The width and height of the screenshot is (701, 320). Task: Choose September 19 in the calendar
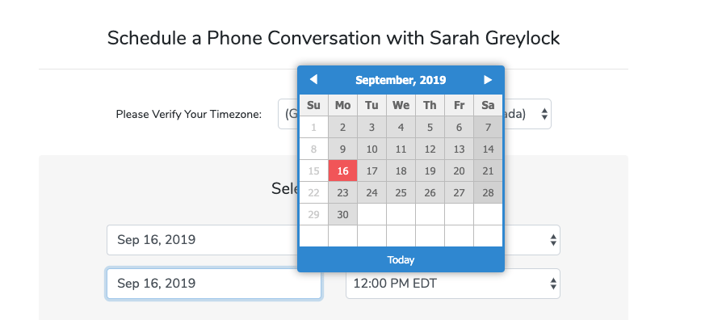pyautogui.click(x=430, y=171)
